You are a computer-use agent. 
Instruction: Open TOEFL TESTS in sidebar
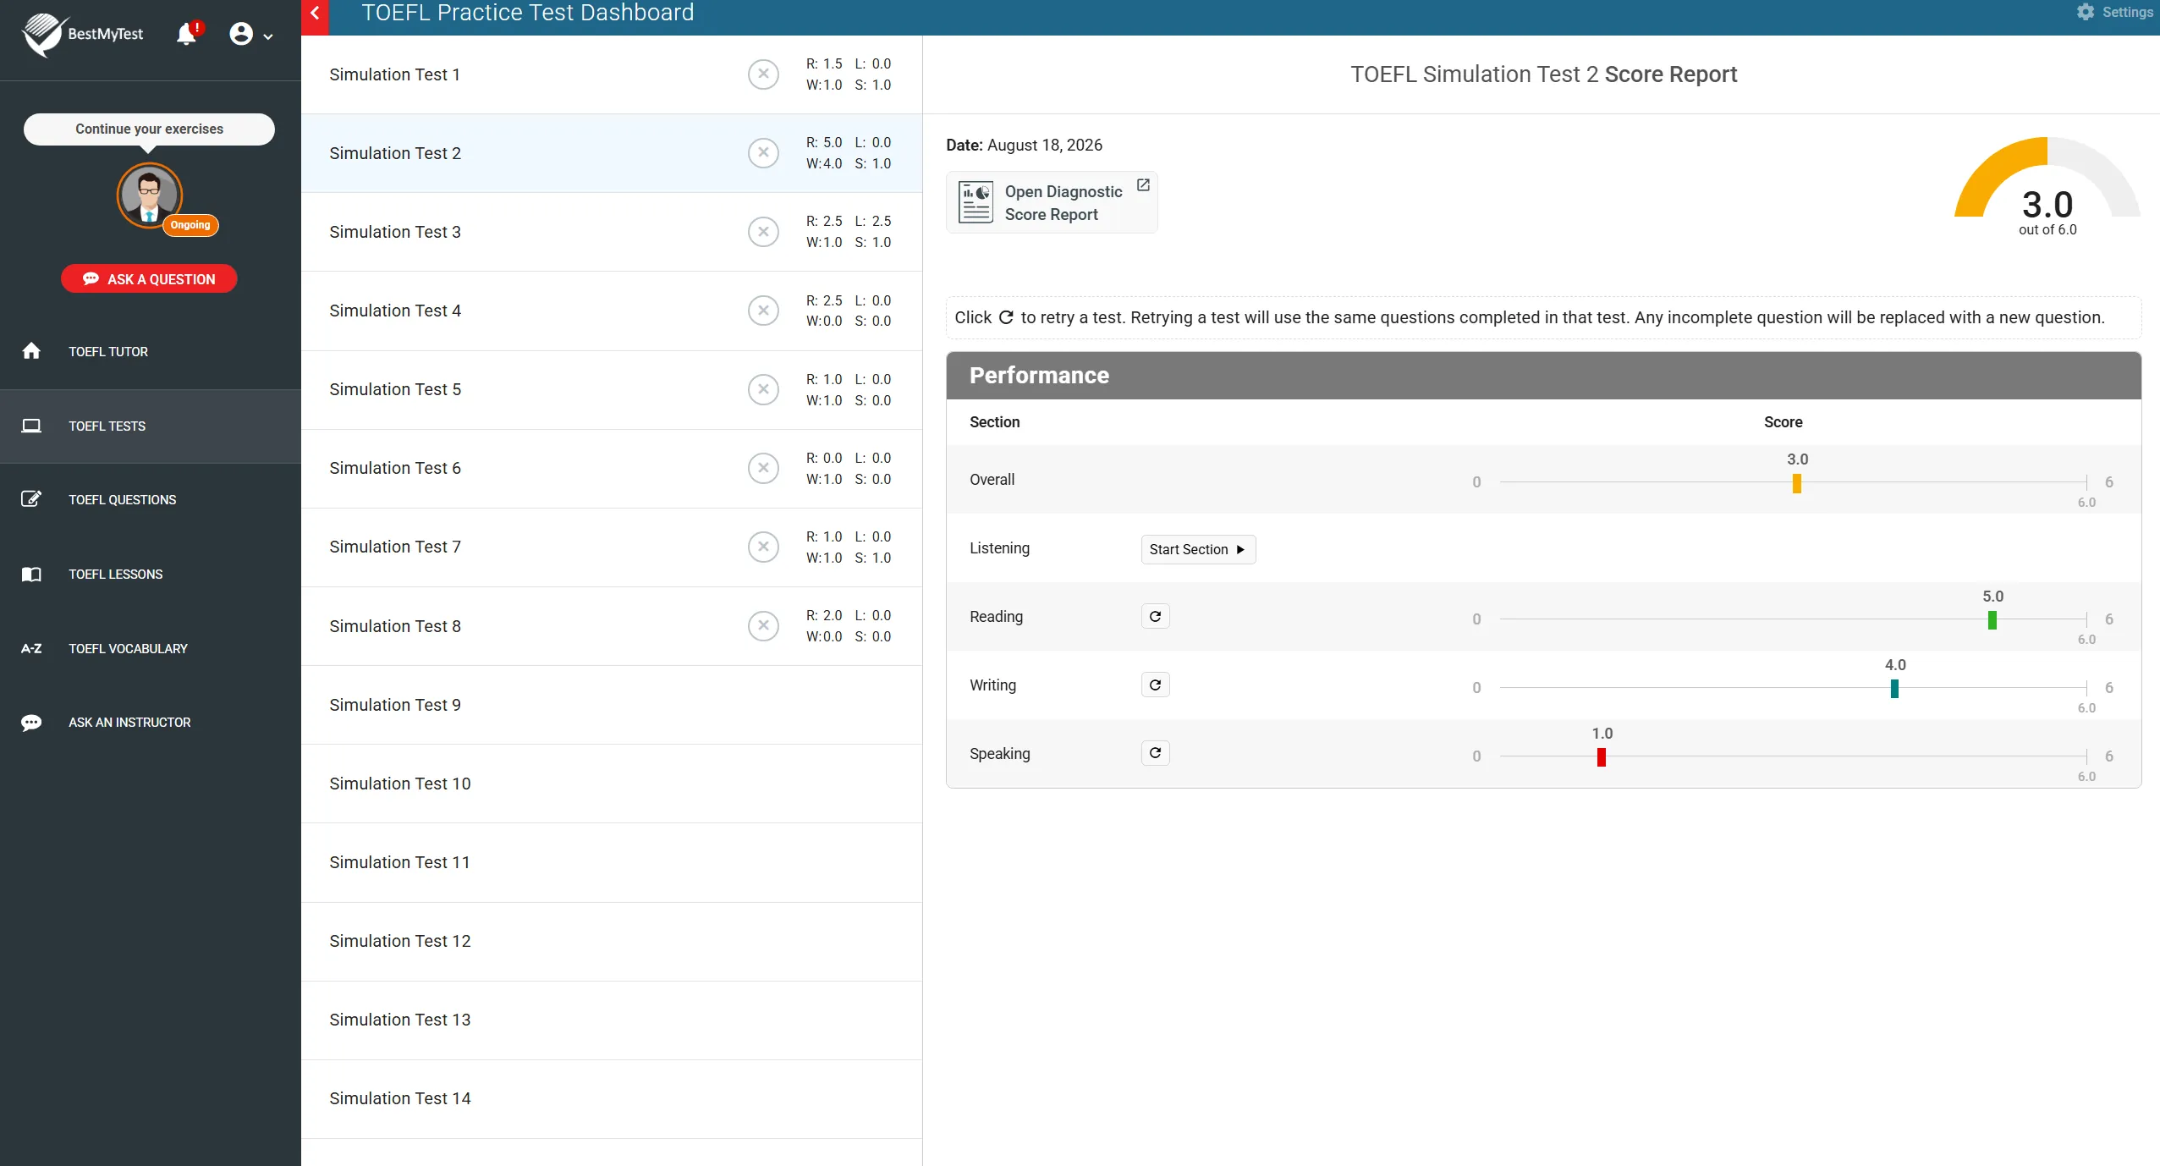(x=151, y=426)
